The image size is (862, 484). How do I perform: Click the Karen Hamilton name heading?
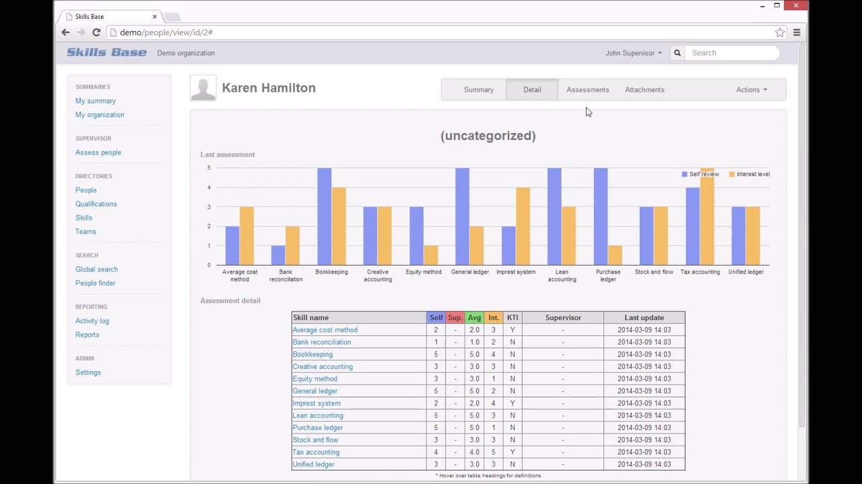(269, 88)
